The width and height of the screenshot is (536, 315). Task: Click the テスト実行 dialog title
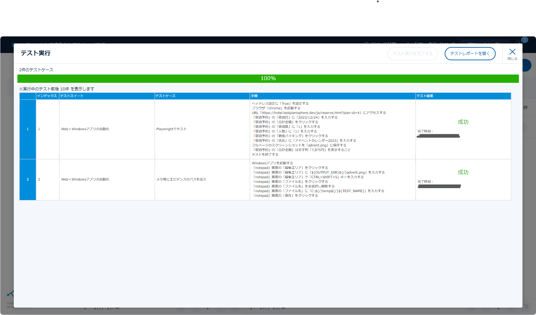[x=35, y=53]
